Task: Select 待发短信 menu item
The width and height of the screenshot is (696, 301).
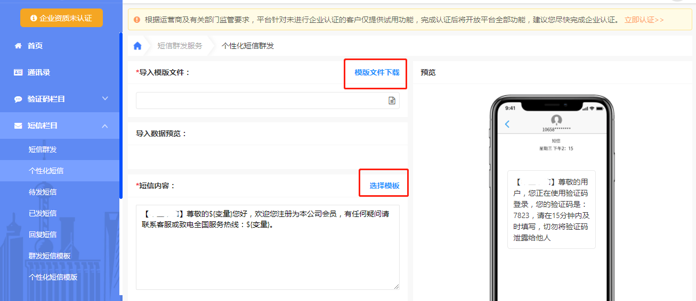Action: (x=43, y=192)
